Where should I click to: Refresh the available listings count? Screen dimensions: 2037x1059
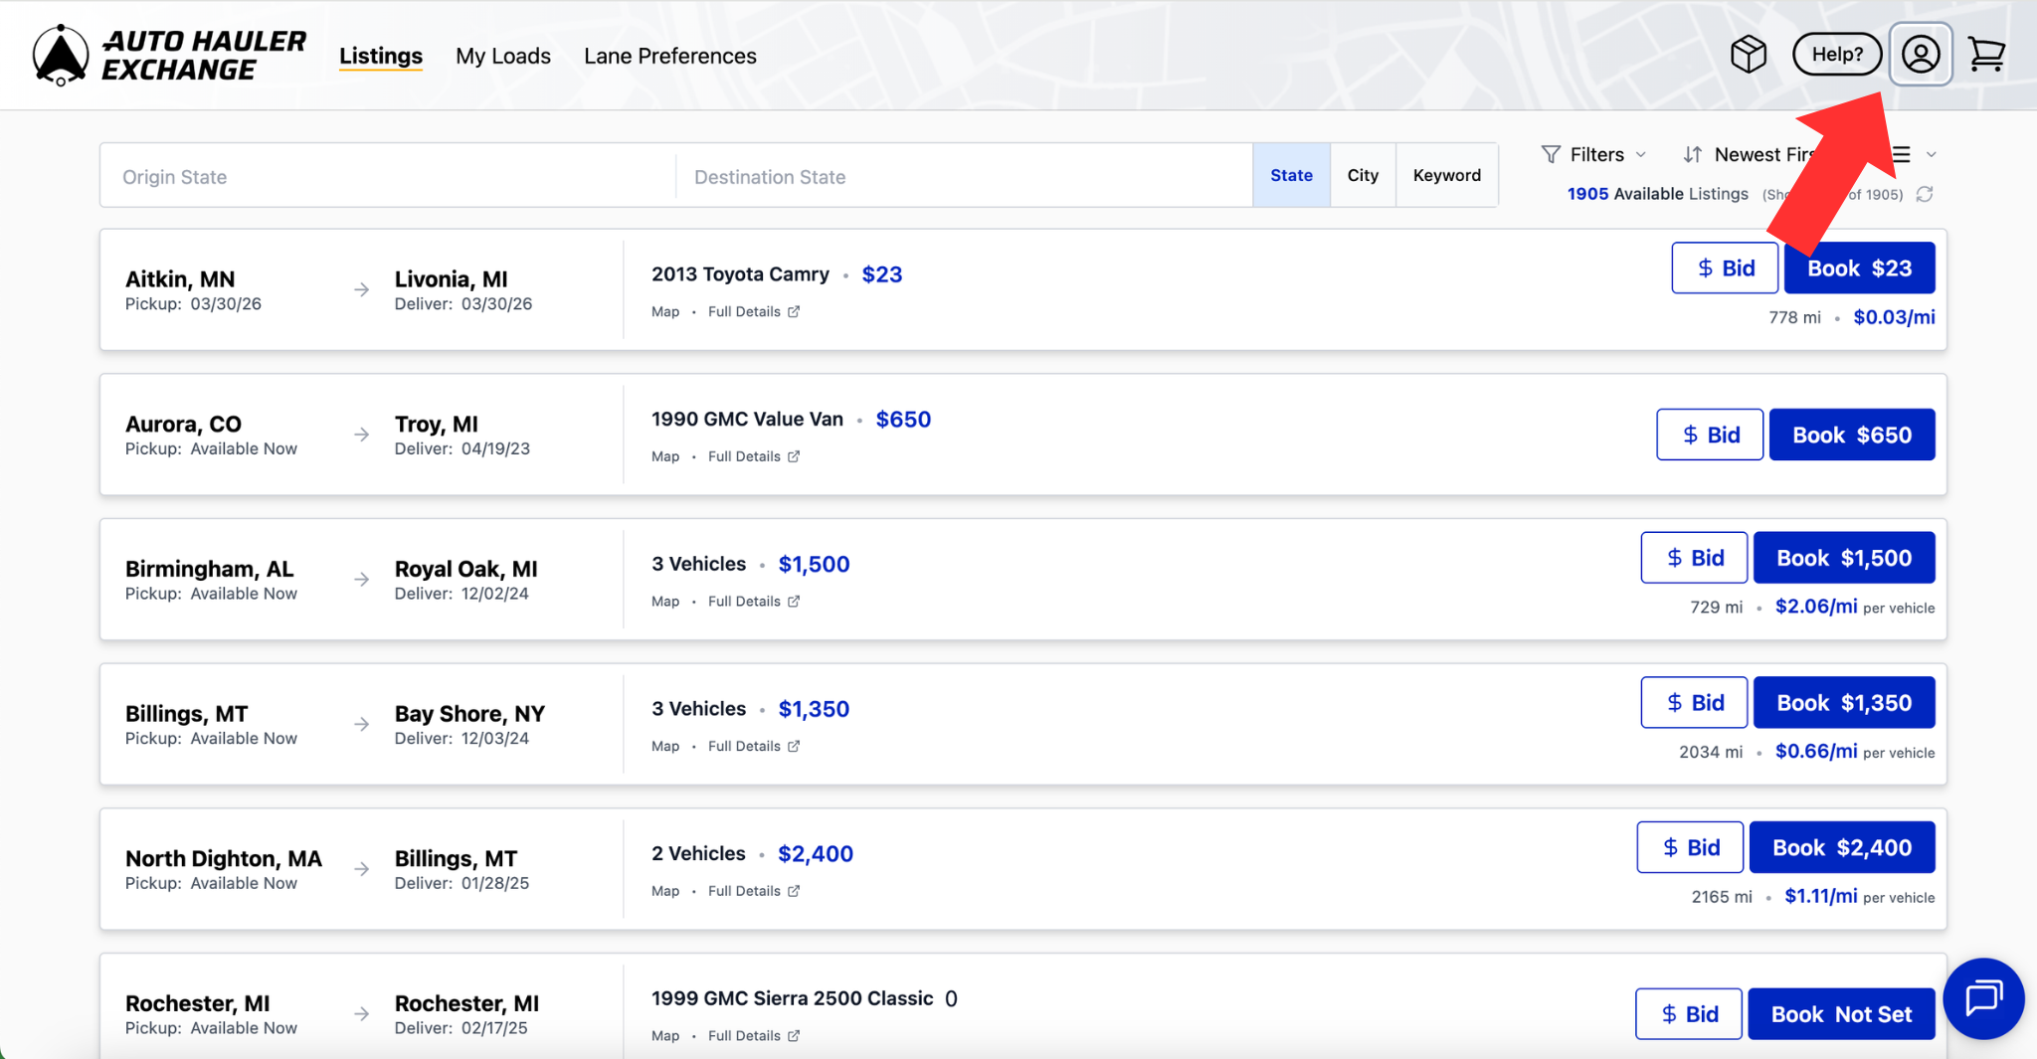click(1925, 194)
